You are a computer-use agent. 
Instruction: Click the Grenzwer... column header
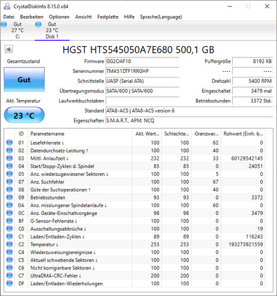pos(207,134)
